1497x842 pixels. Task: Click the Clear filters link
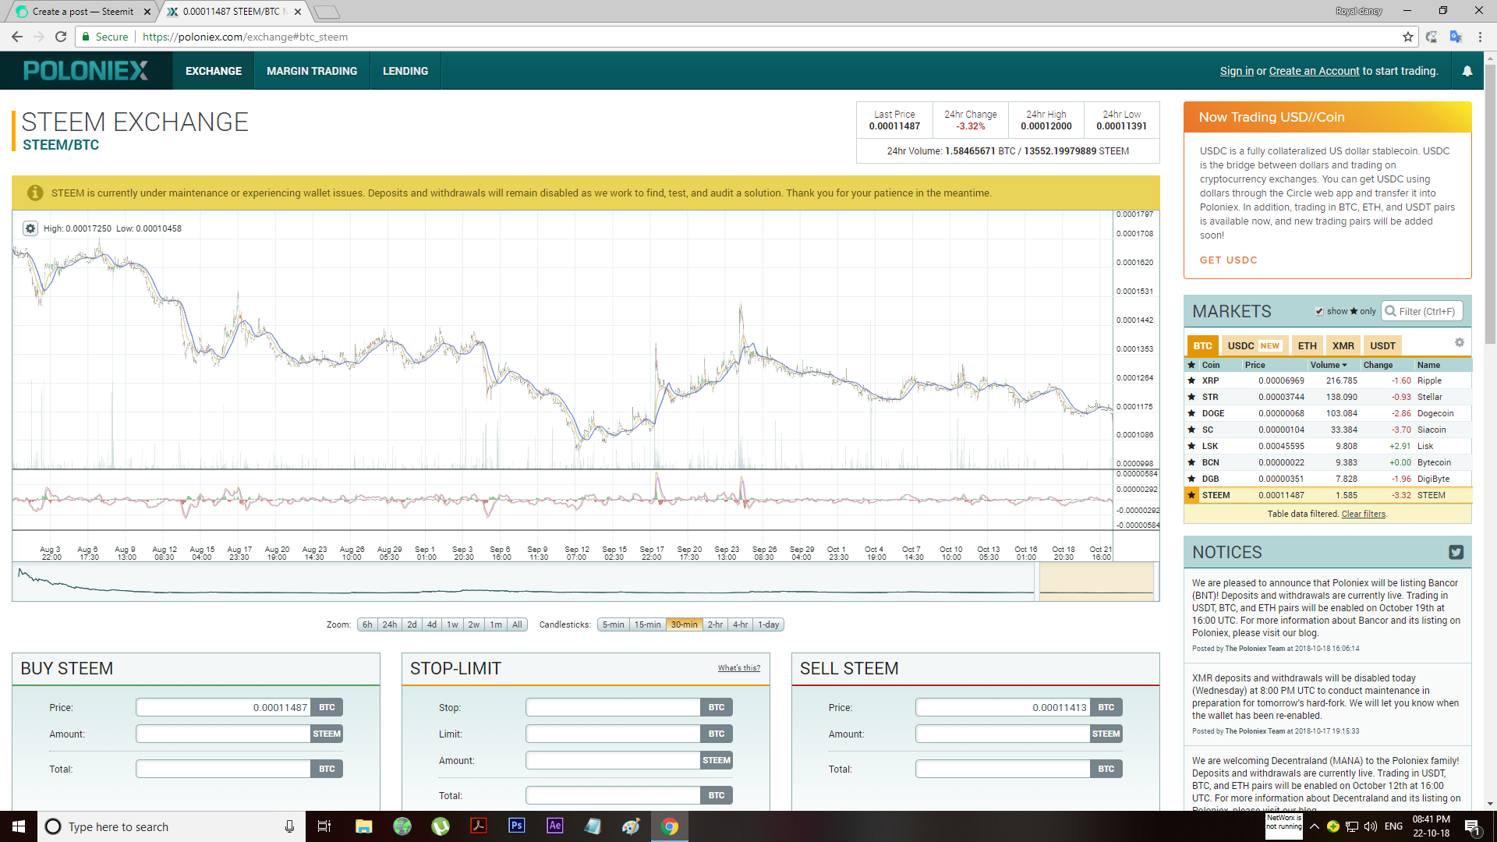pos(1363,514)
